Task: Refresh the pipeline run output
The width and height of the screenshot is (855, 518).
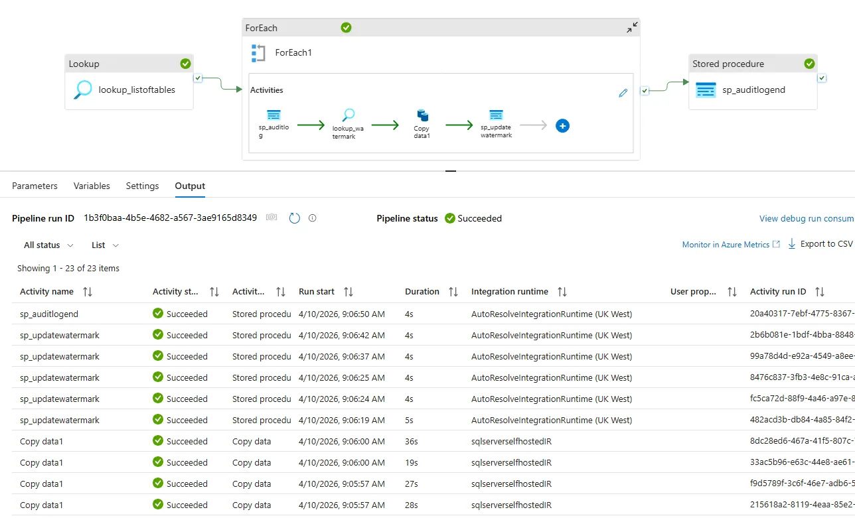Action: (295, 218)
